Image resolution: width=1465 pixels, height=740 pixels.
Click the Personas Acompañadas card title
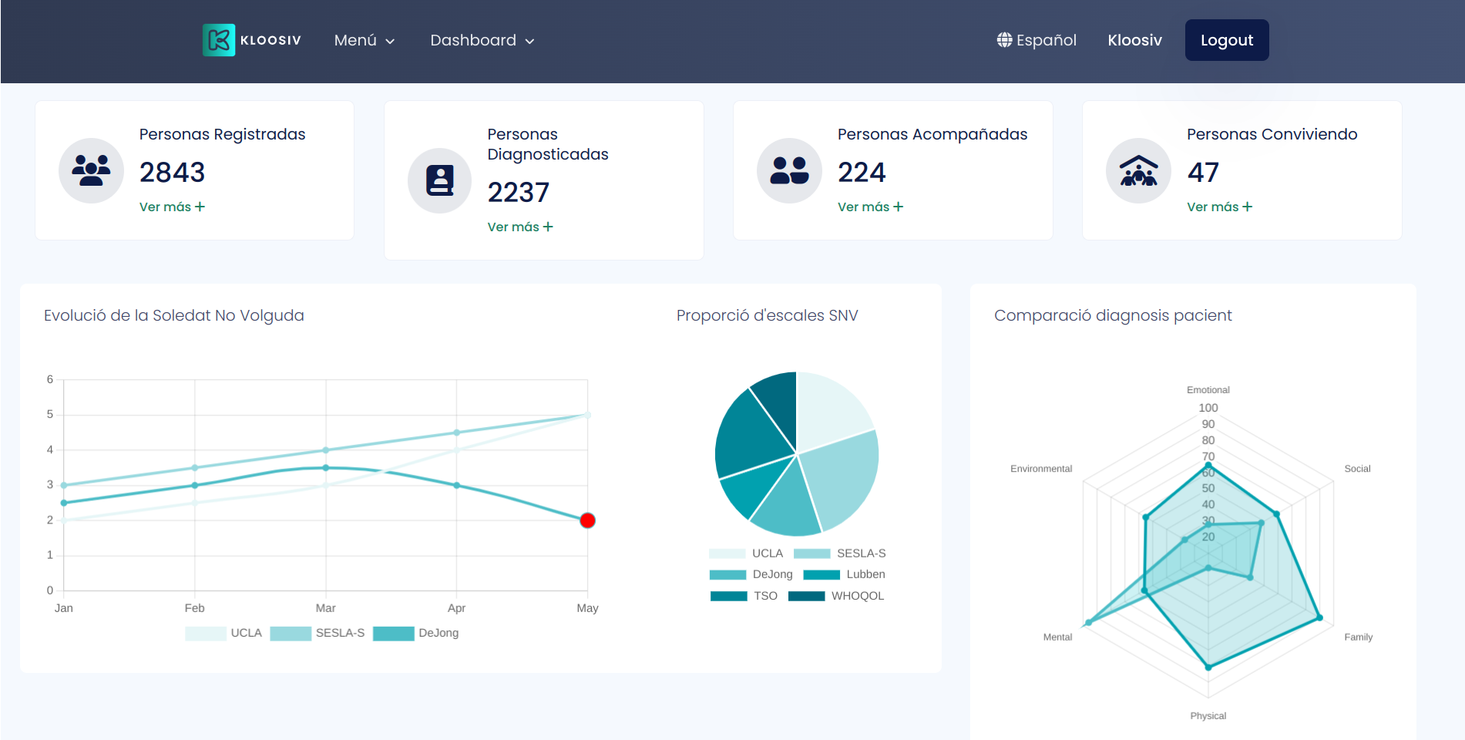click(932, 134)
